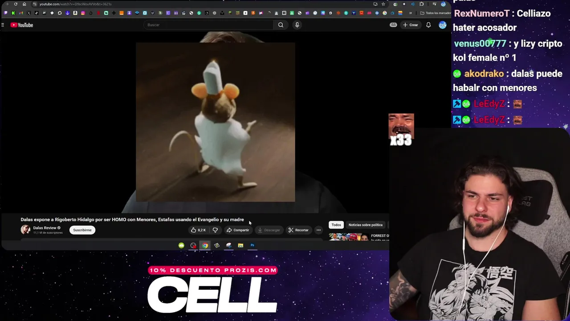
Task: Click the 'Descargar' download button
Action: click(269, 230)
